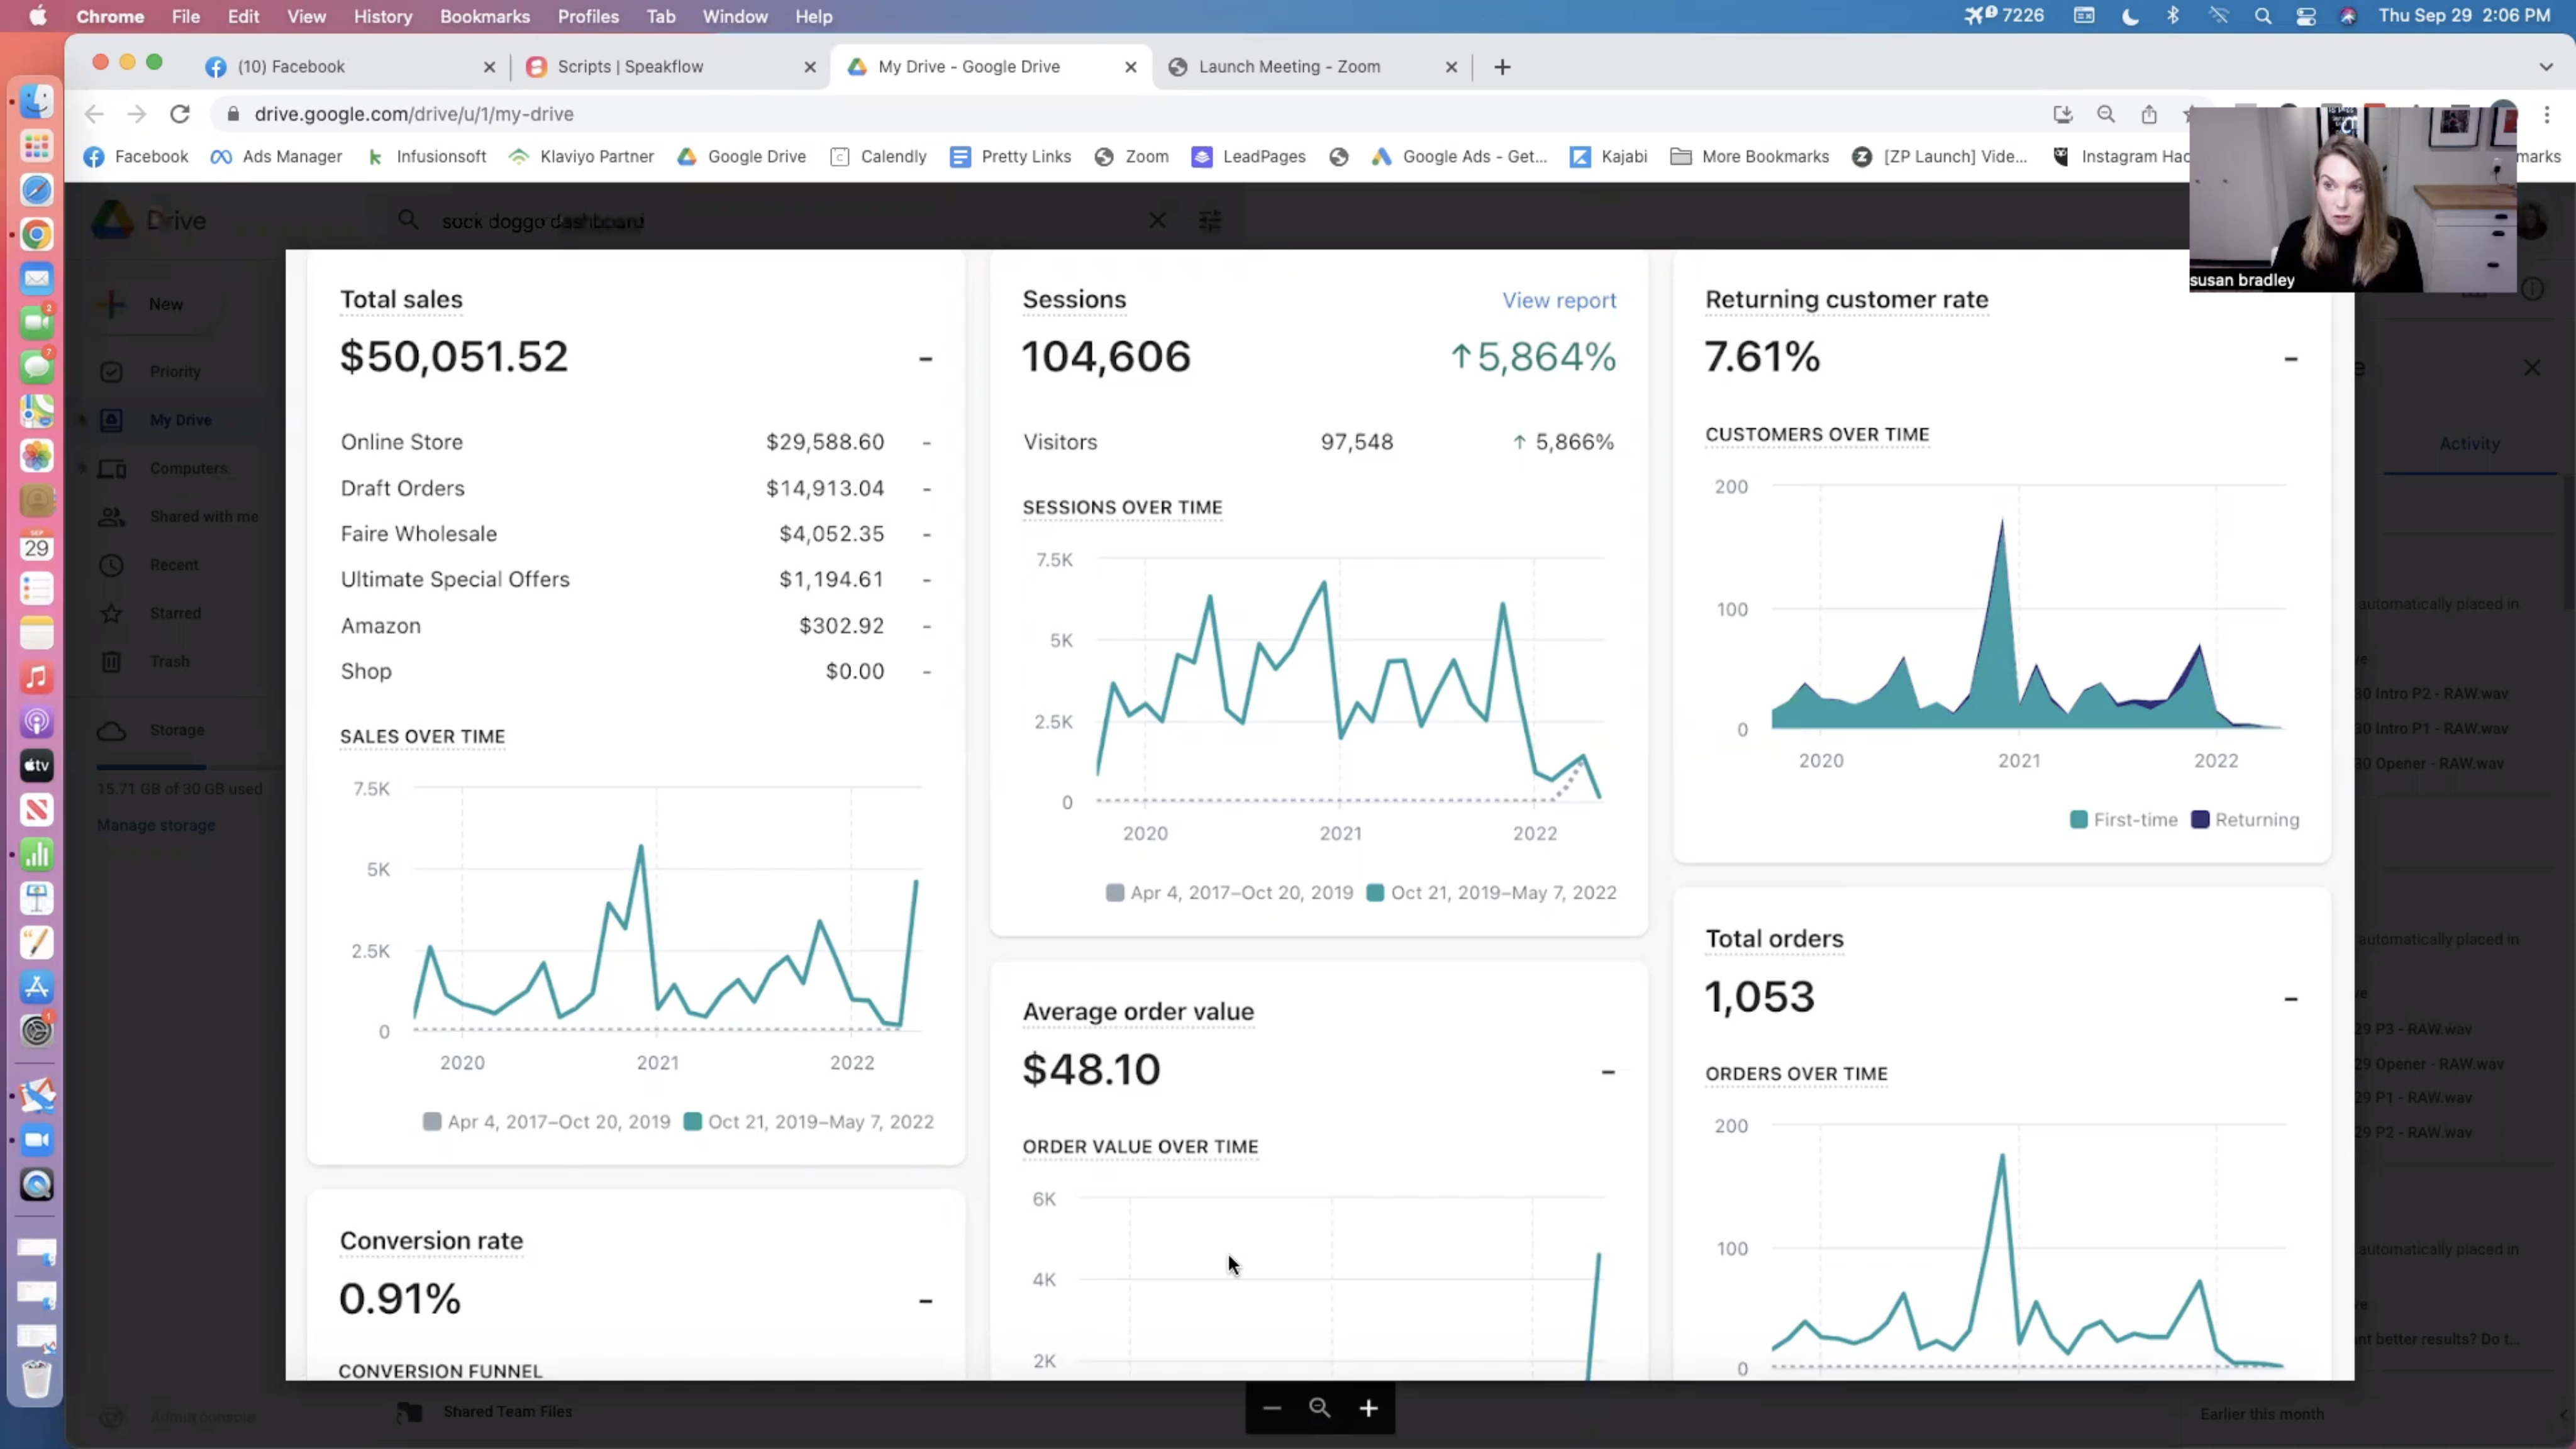
Task: Open the Klaviyo Partner bookmark
Action: [x=582, y=156]
